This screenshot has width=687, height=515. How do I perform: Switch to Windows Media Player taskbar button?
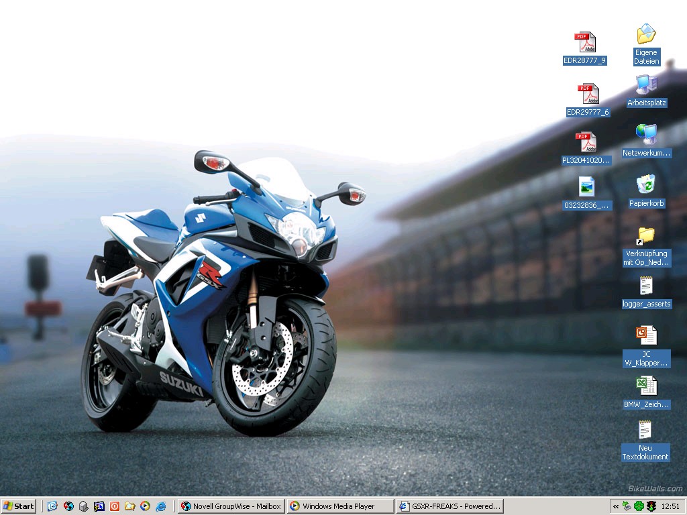pyautogui.click(x=339, y=506)
